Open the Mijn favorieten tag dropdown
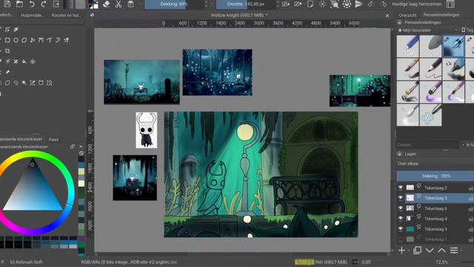 [428, 30]
